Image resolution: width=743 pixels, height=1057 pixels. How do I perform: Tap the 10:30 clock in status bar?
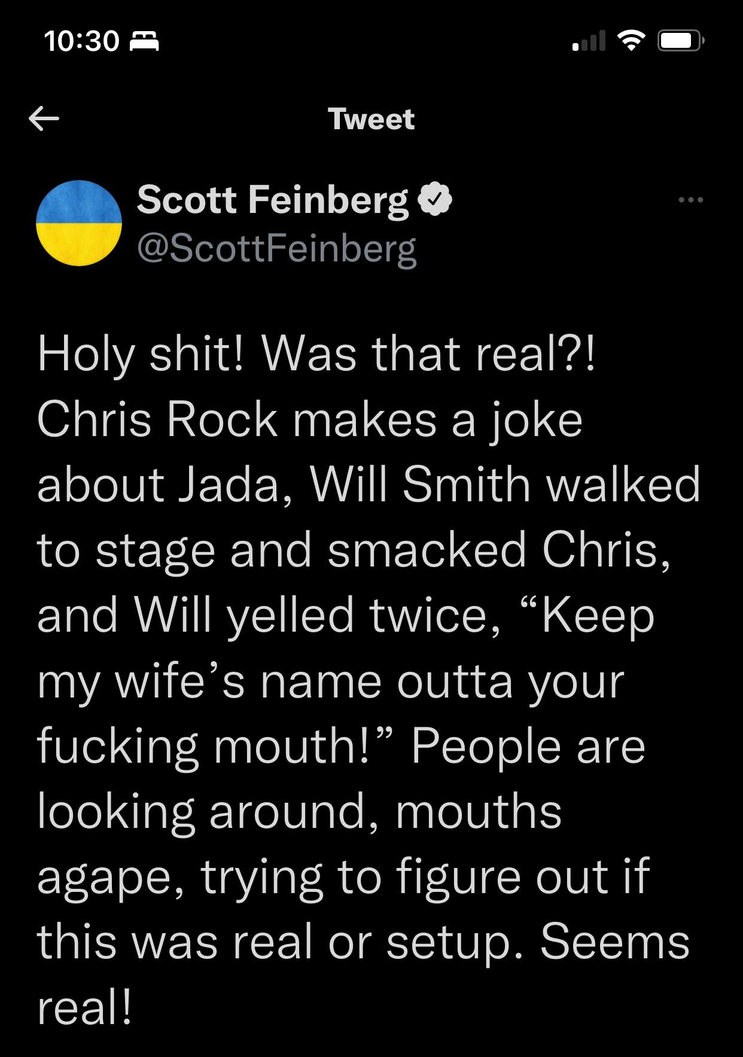(81, 41)
